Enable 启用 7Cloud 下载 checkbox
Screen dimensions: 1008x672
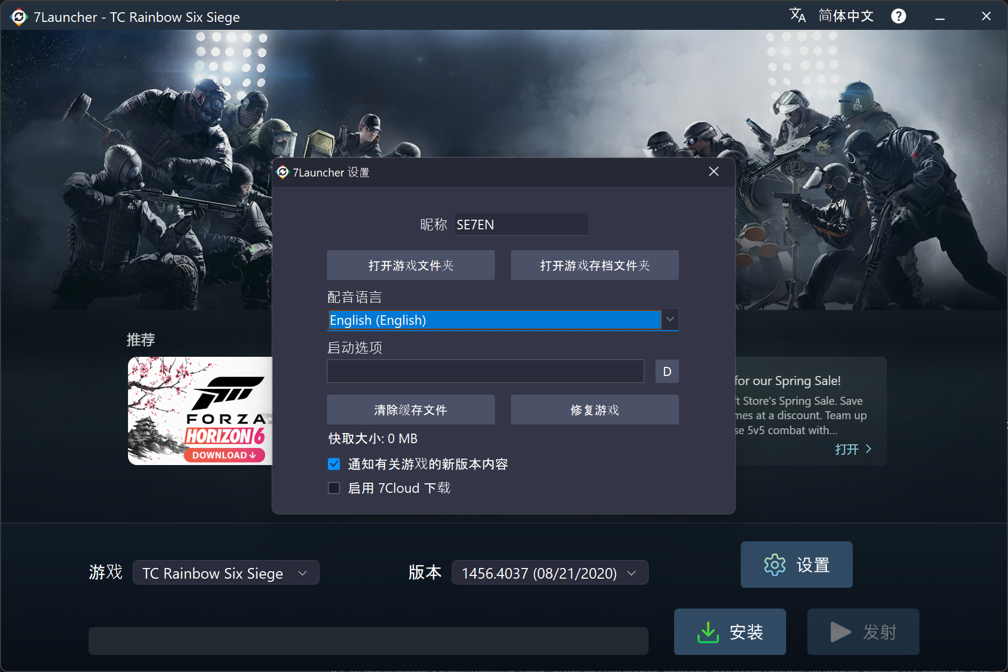[x=334, y=488]
